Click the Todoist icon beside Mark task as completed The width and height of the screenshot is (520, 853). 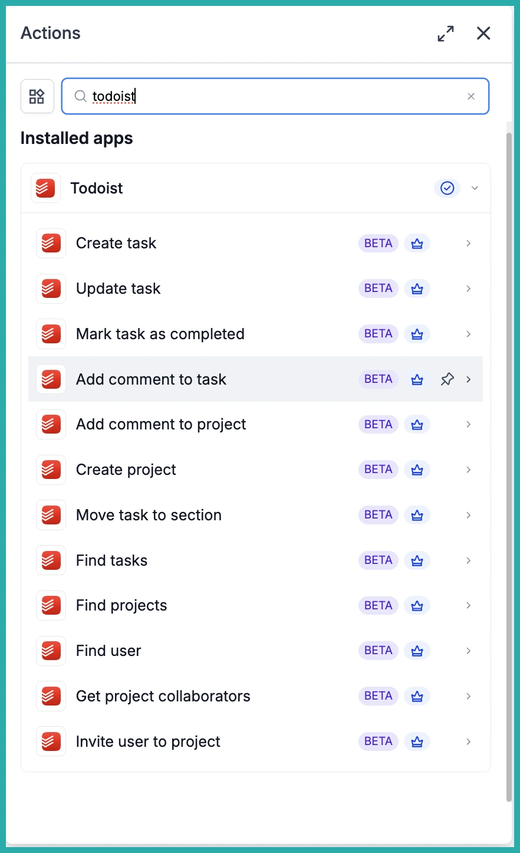click(51, 334)
